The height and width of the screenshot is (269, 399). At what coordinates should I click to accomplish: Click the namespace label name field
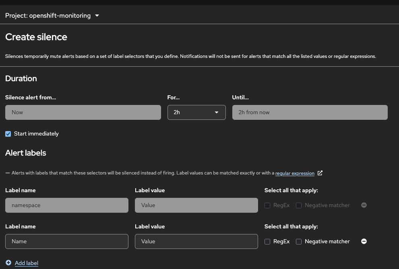point(67,205)
